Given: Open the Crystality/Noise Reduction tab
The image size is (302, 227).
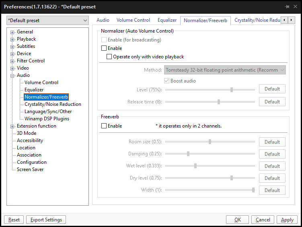Looking at the screenshot, I should [x=257, y=20].
